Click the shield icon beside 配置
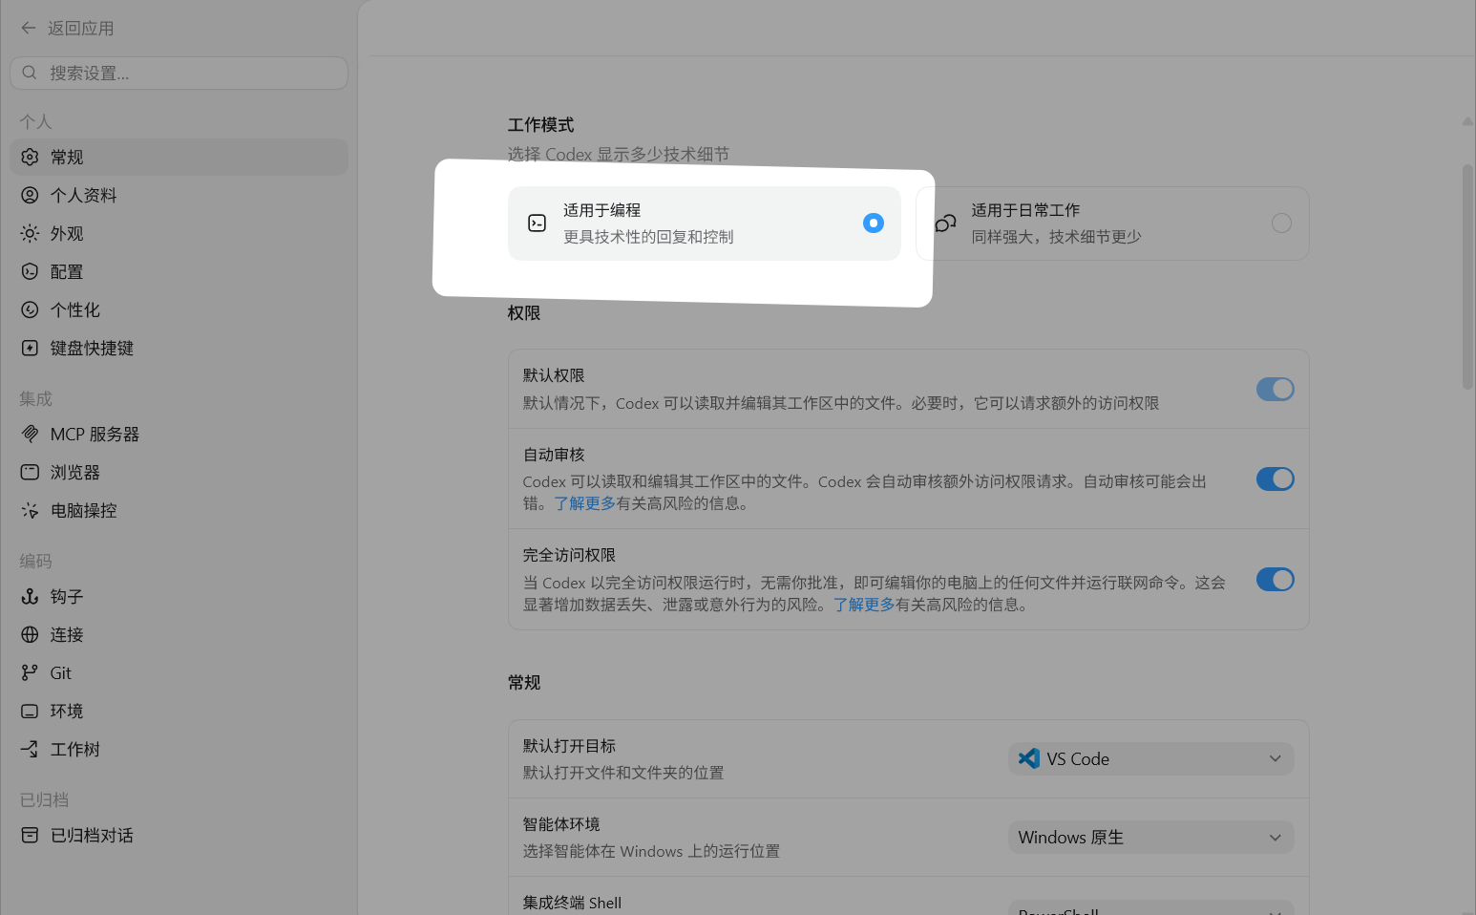The height and width of the screenshot is (915, 1476). [30, 271]
